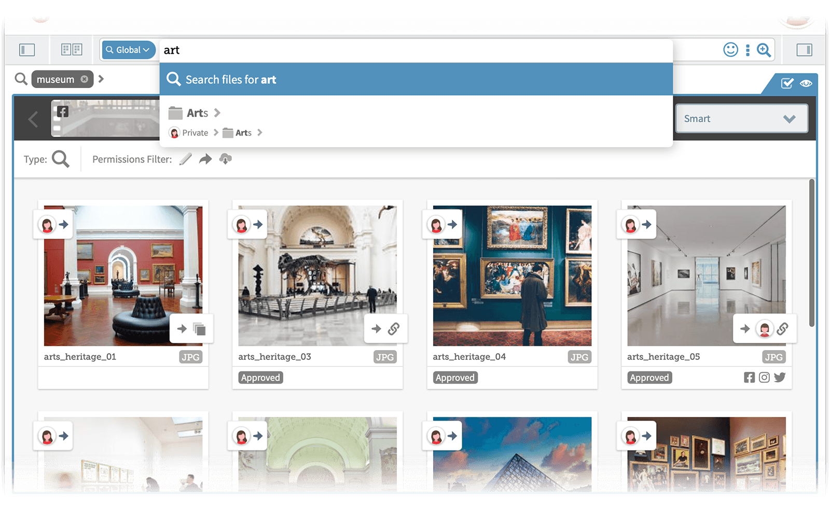Toggle the pencil edit permissions filter
This screenshot has width=830, height=508.
[x=185, y=159]
